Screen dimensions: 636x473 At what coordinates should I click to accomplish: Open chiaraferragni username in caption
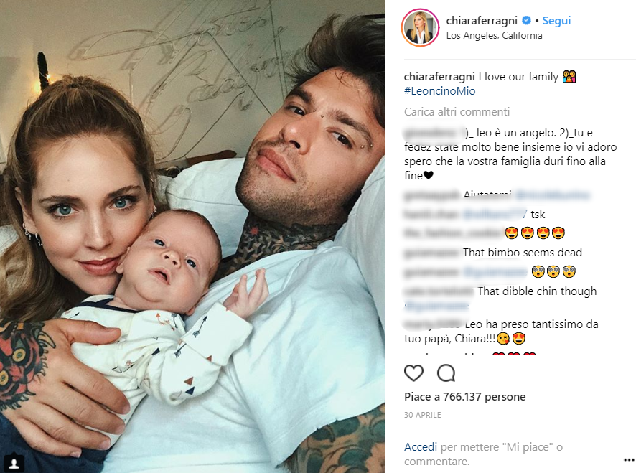pyautogui.click(x=439, y=76)
